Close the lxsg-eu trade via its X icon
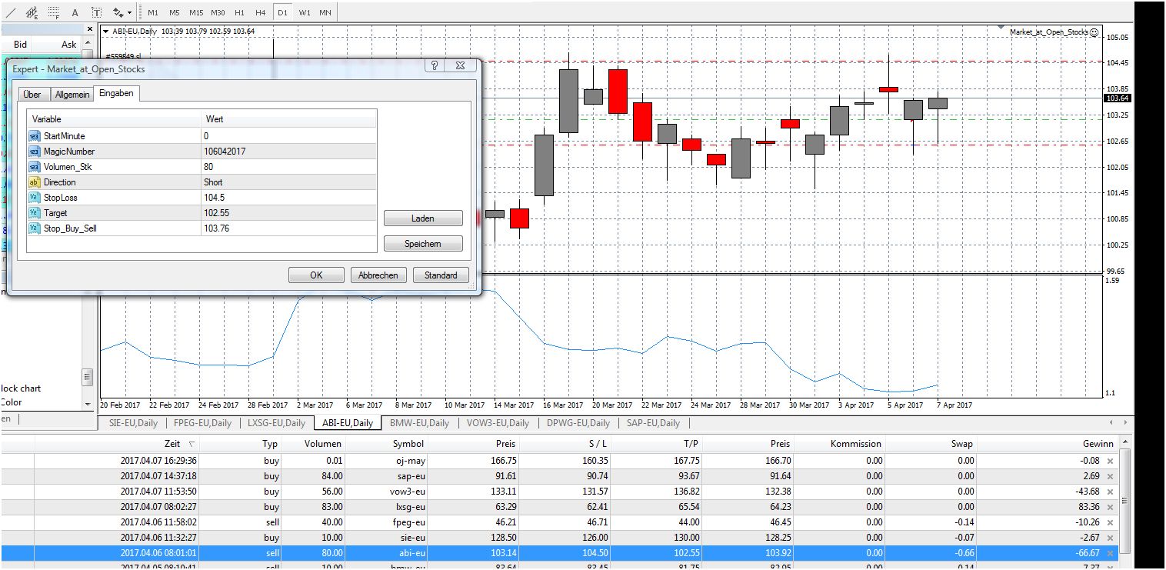Viewport: 1166px width, 570px height. click(x=1109, y=507)
